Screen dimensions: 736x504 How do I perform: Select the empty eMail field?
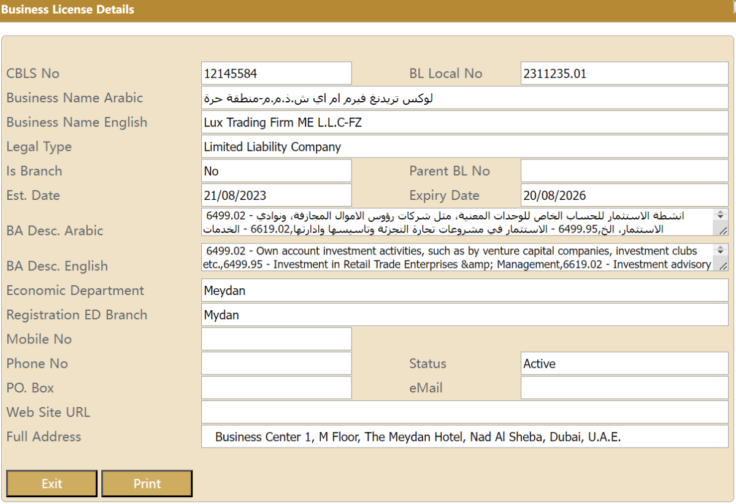tap(624, 388)
